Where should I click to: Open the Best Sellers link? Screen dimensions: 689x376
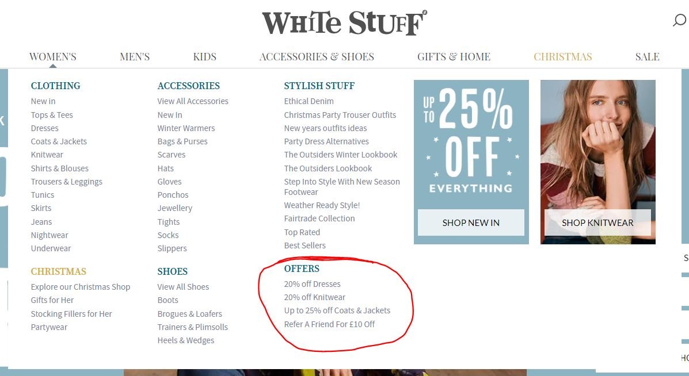[x=305, y=245]
